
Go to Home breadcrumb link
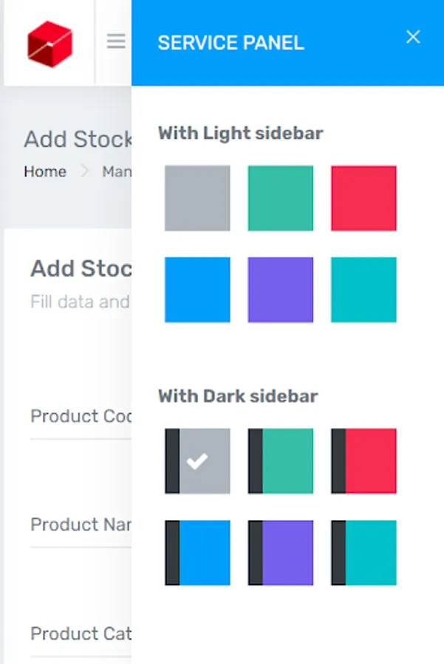[45, 172]
